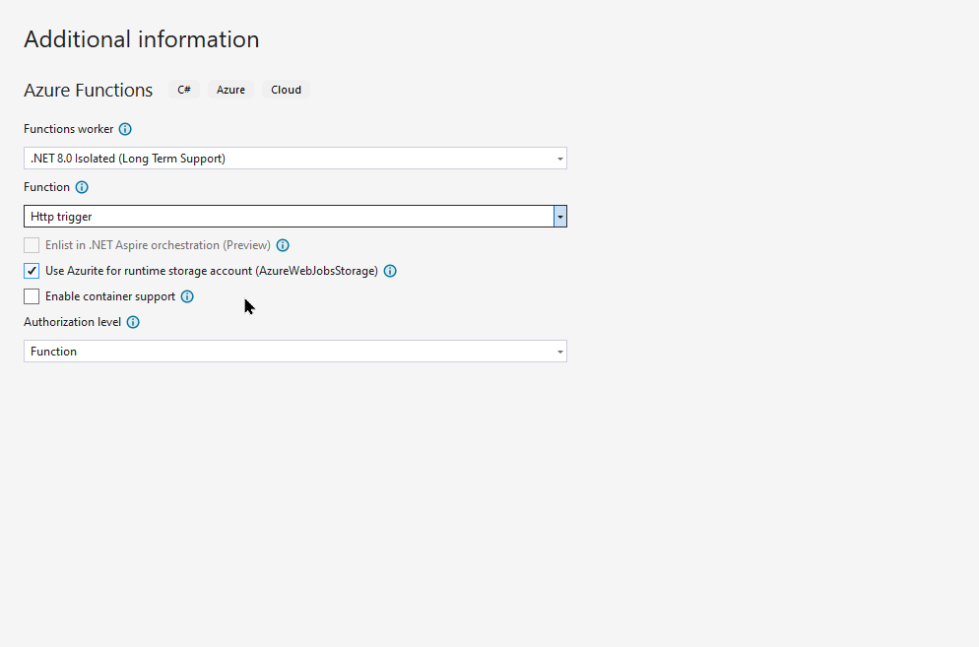This screenshot has height=647, width=979.
Task: Click the Enlist in .NET Aspire orchestration checkbox
Action: (32, 245)
